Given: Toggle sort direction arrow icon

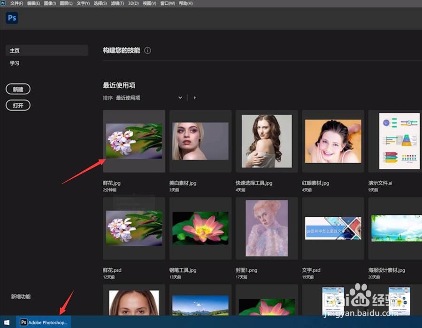Looking at the screenshot, I should click(x=195, y=98).
